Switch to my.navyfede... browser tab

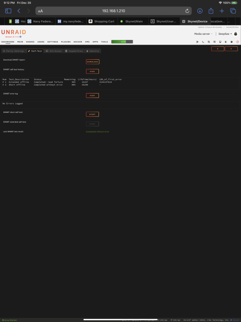(71, 21)
